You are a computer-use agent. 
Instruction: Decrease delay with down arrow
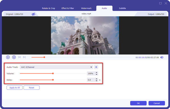point(97,81)
